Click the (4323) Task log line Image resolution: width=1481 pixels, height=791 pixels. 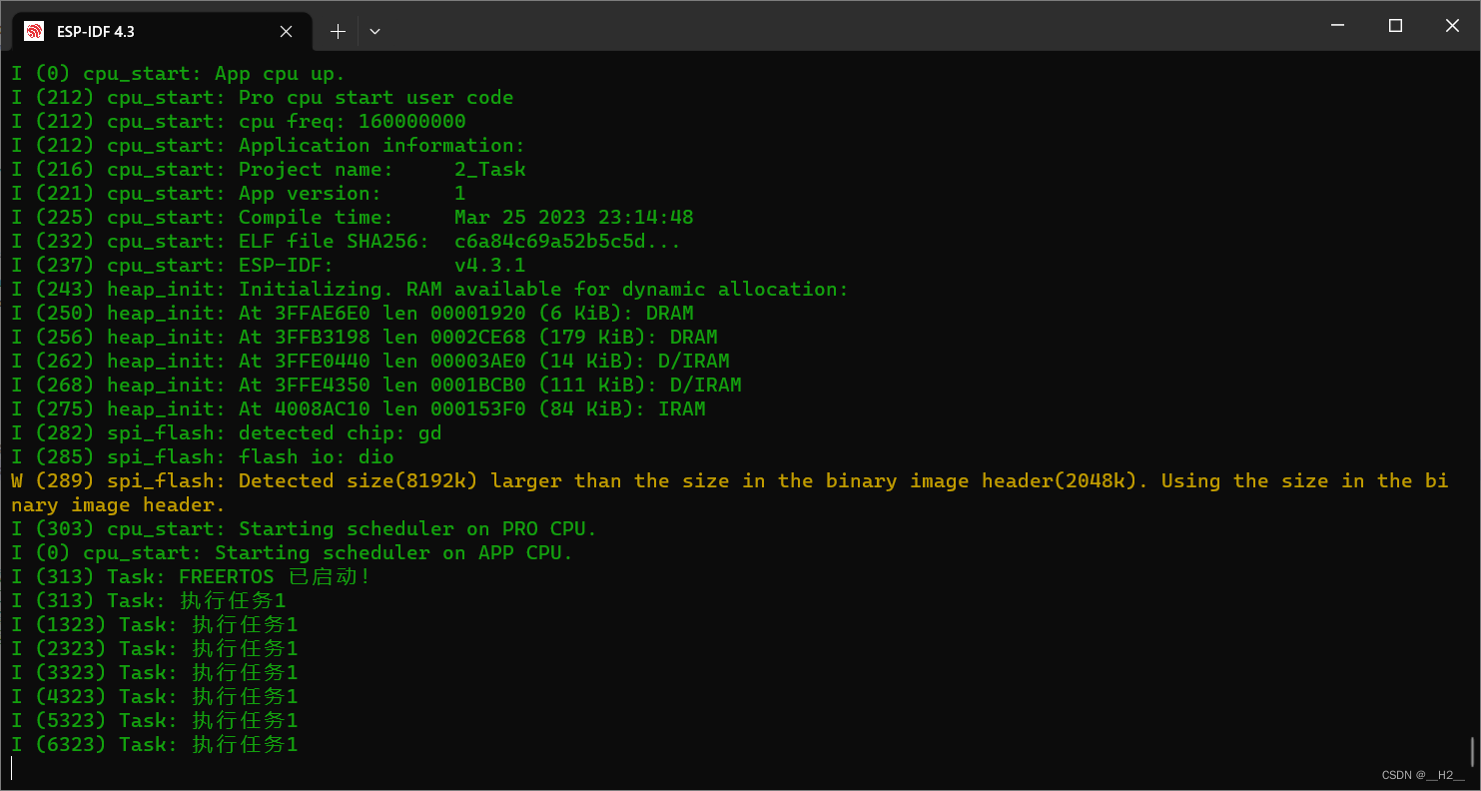[154, 697]
